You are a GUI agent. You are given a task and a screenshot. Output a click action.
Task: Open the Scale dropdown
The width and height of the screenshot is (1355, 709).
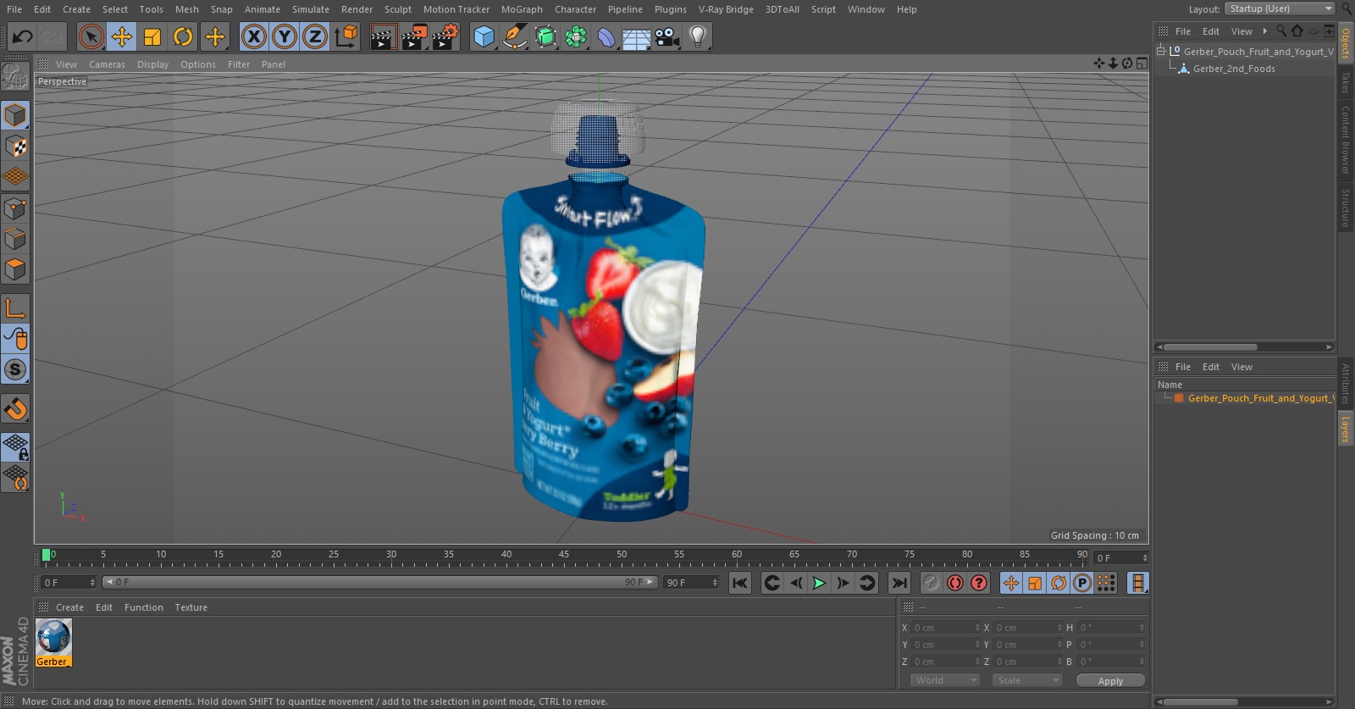point(1026,680)
